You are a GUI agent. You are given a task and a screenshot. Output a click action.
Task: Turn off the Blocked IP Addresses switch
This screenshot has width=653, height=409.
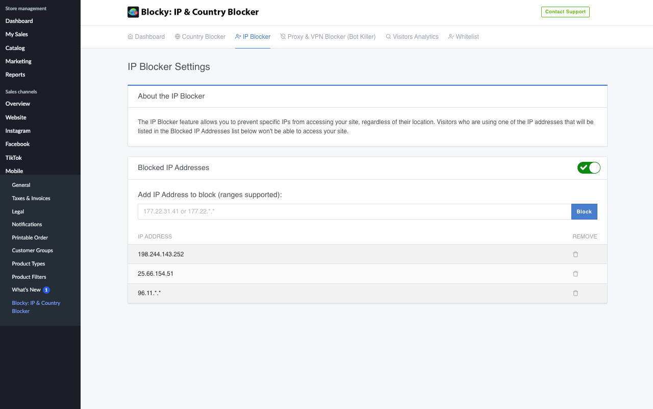point(589,167)
